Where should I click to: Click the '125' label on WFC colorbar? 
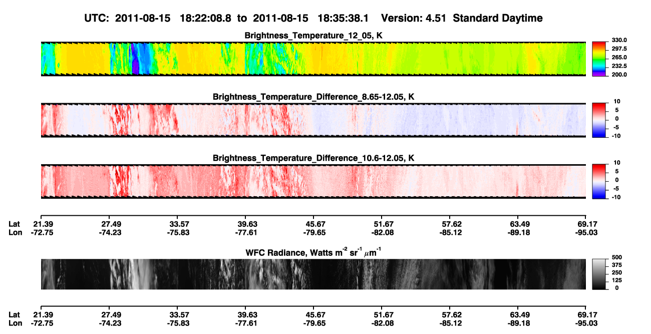616,280
